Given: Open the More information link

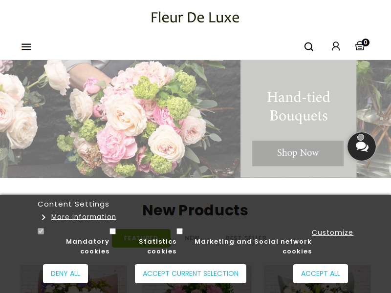Looking at the screenshot, I should (x=84, y=217).
